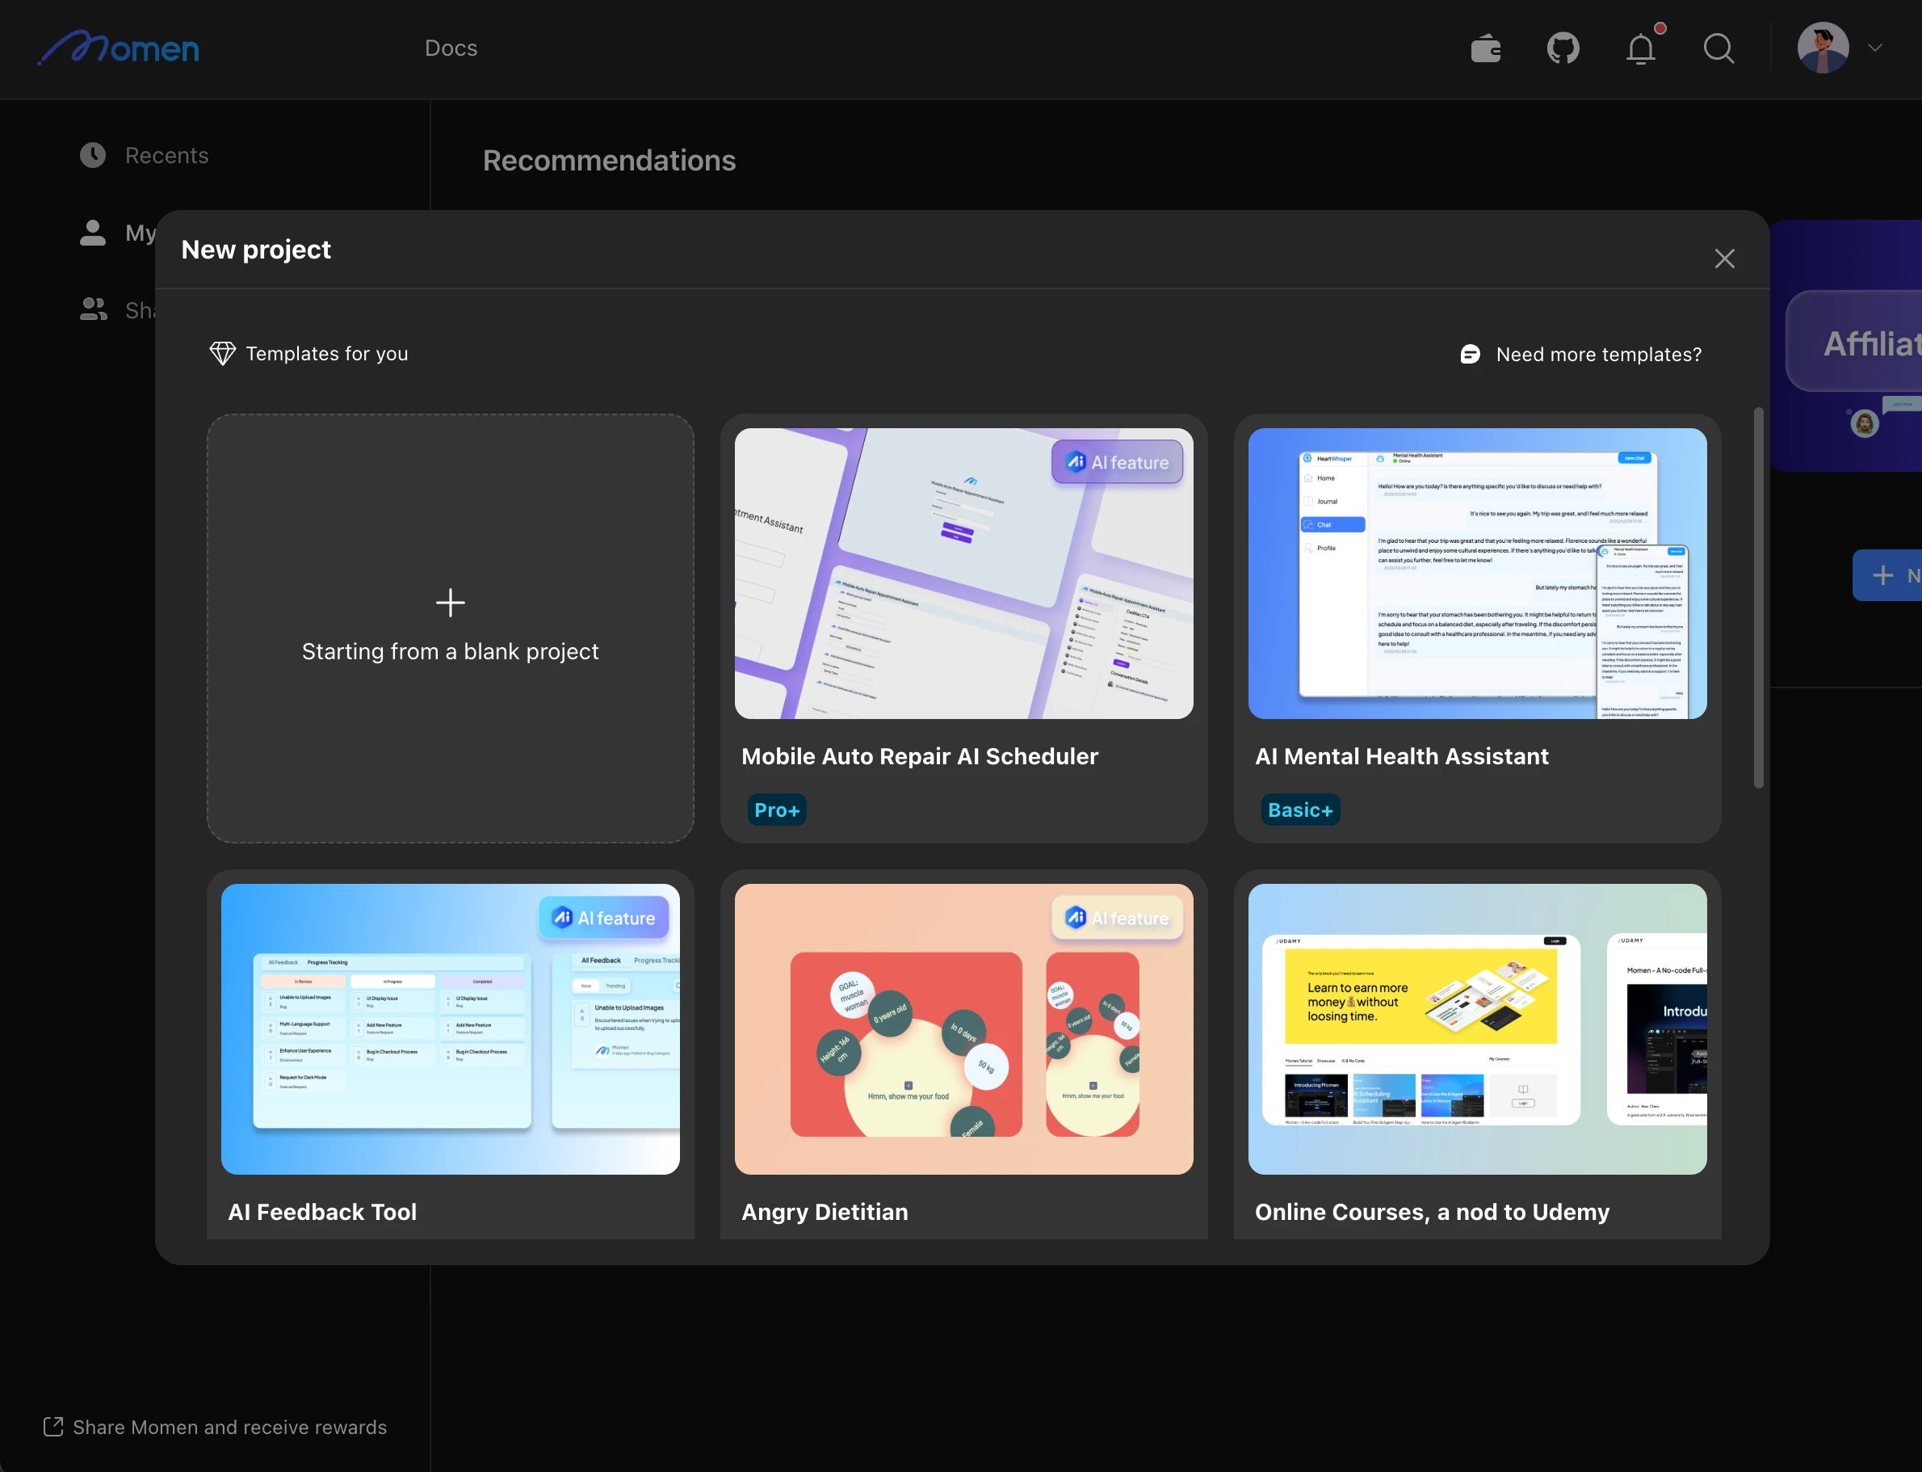The width and height of the screenshot is (1922, 1472).
Task: Select Angry Dietitian title
Action: pos(825,1212)
